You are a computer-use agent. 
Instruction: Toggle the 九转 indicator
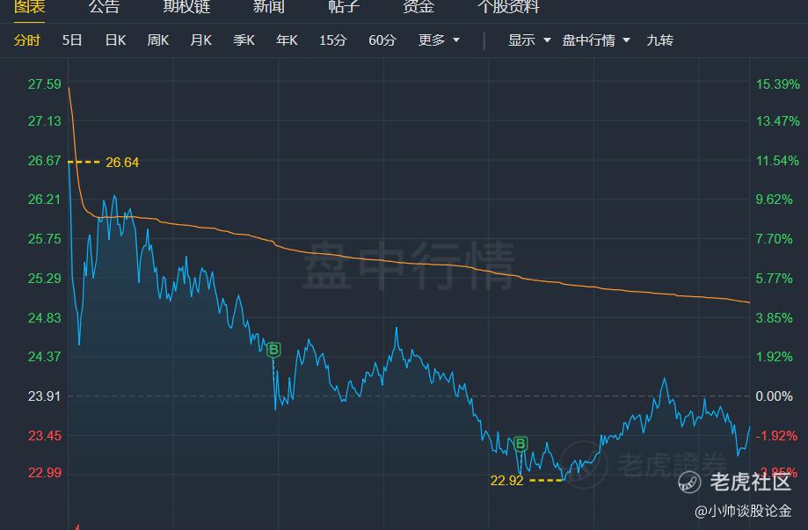coord(659,40)
